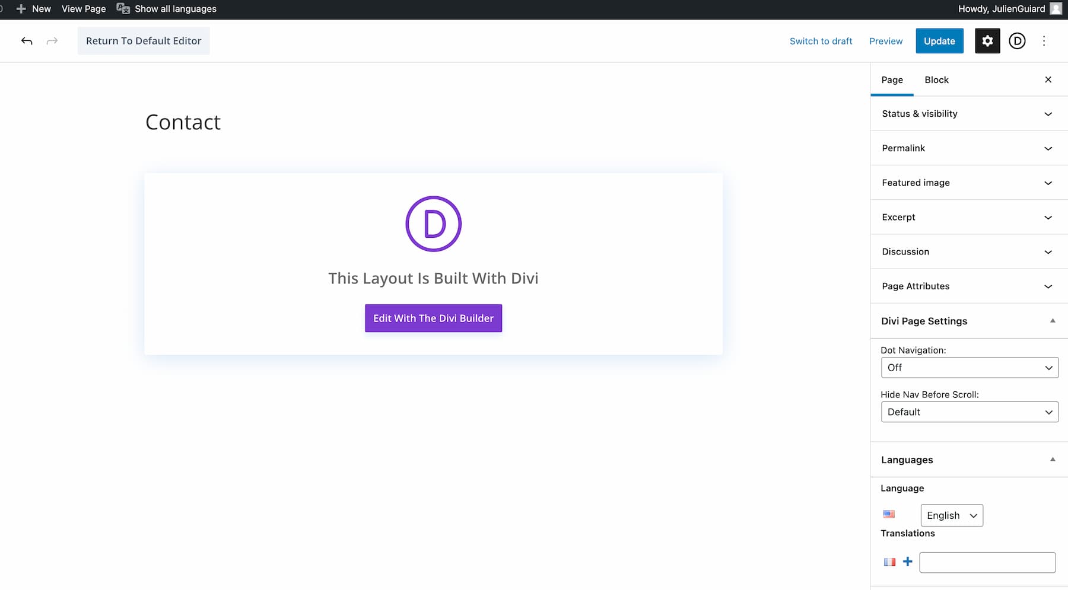Viewport: 1068px width, 590px height.
Task: Collapse the Languages panel
Action: [969, 460]
